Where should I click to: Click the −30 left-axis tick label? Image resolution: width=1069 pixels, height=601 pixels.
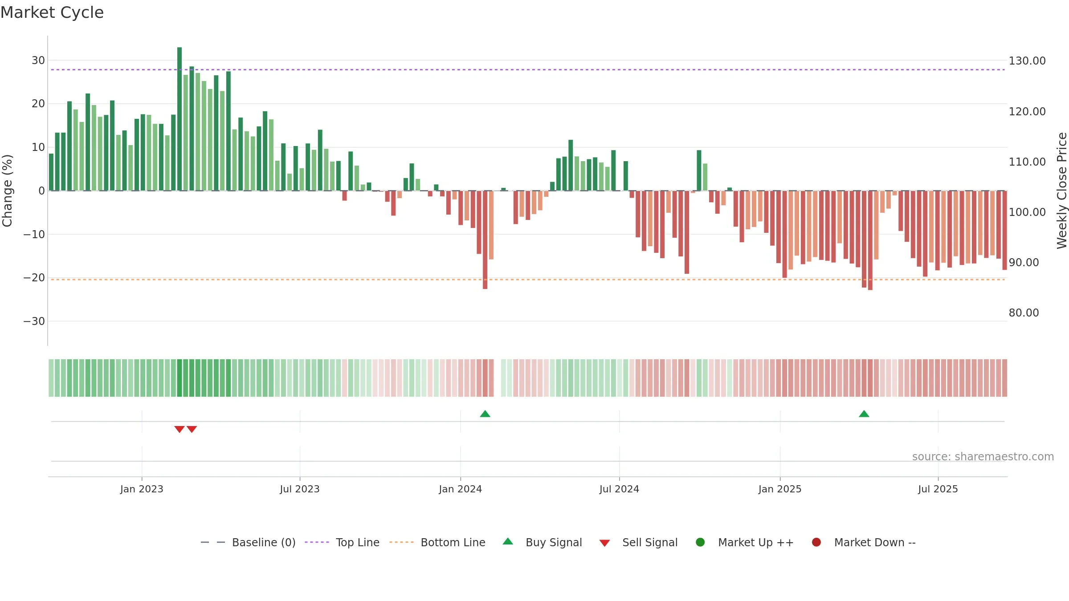click(34, 321)
